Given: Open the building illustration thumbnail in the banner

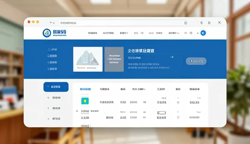Looking at the screenshot, I should pos(87,59).
